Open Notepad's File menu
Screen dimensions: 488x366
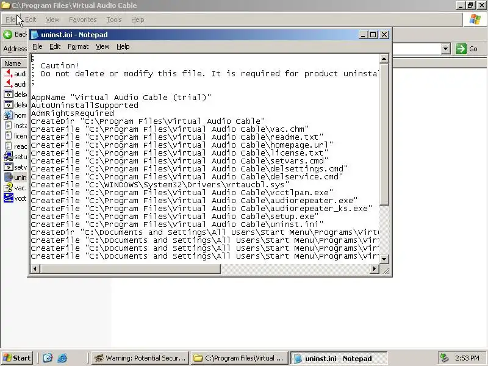37,47
